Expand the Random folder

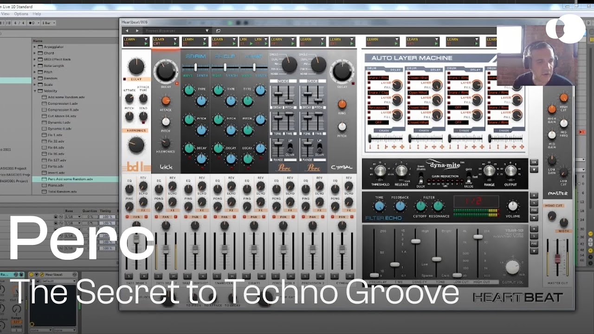point(35,78)
